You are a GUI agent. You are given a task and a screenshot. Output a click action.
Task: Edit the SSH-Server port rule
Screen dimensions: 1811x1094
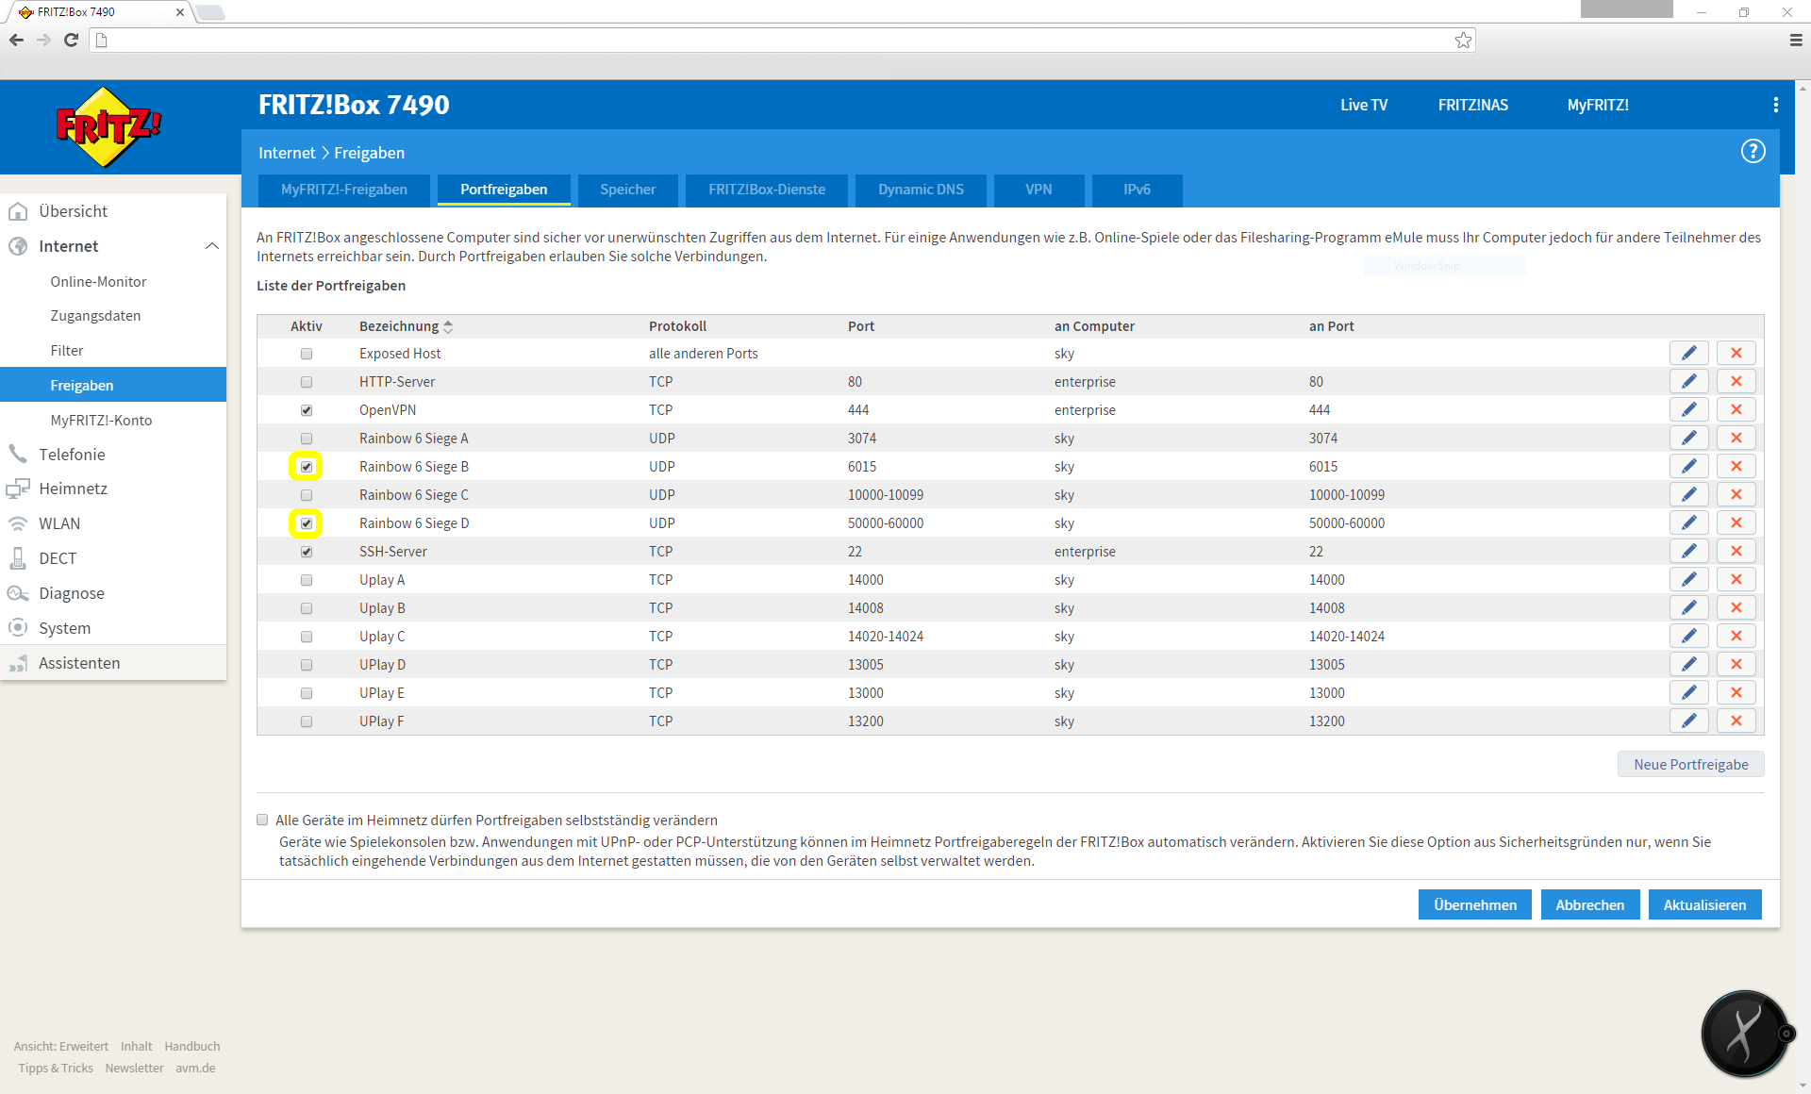pyautogui.click(x=1688, y=551)
